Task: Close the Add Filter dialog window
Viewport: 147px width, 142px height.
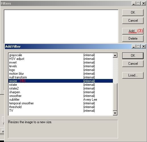Action: tap(144, 46)
